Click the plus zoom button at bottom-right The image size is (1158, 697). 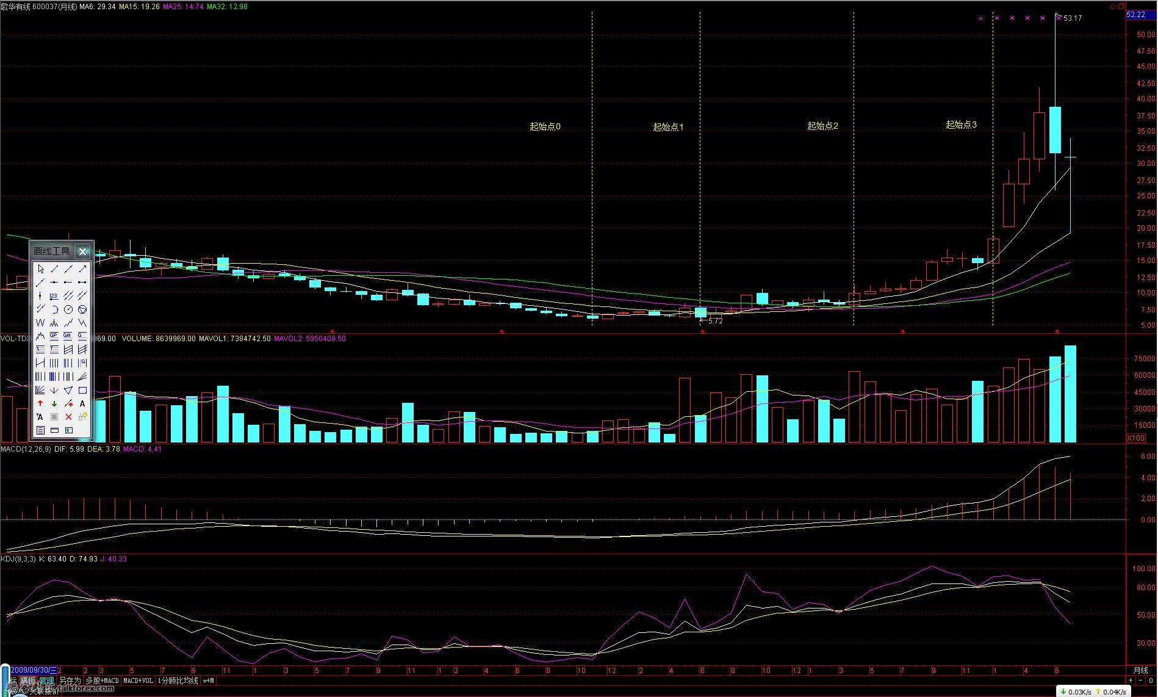[x=1131, y=681]
